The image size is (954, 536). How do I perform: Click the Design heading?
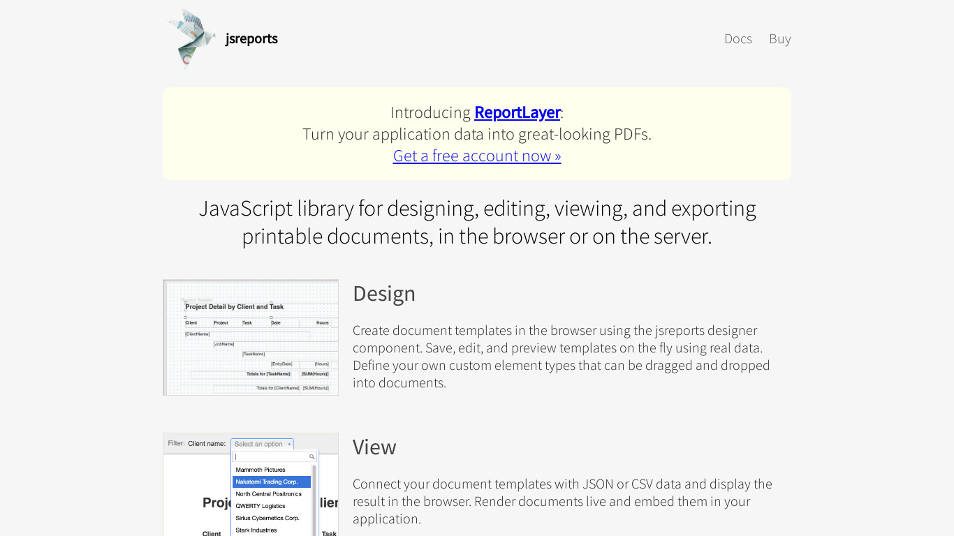click(x=384, y=294)
